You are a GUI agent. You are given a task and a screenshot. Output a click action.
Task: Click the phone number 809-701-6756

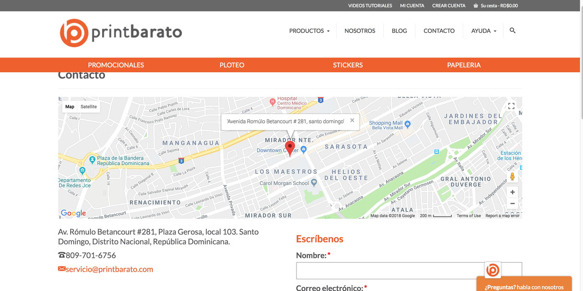click(91, 256)
